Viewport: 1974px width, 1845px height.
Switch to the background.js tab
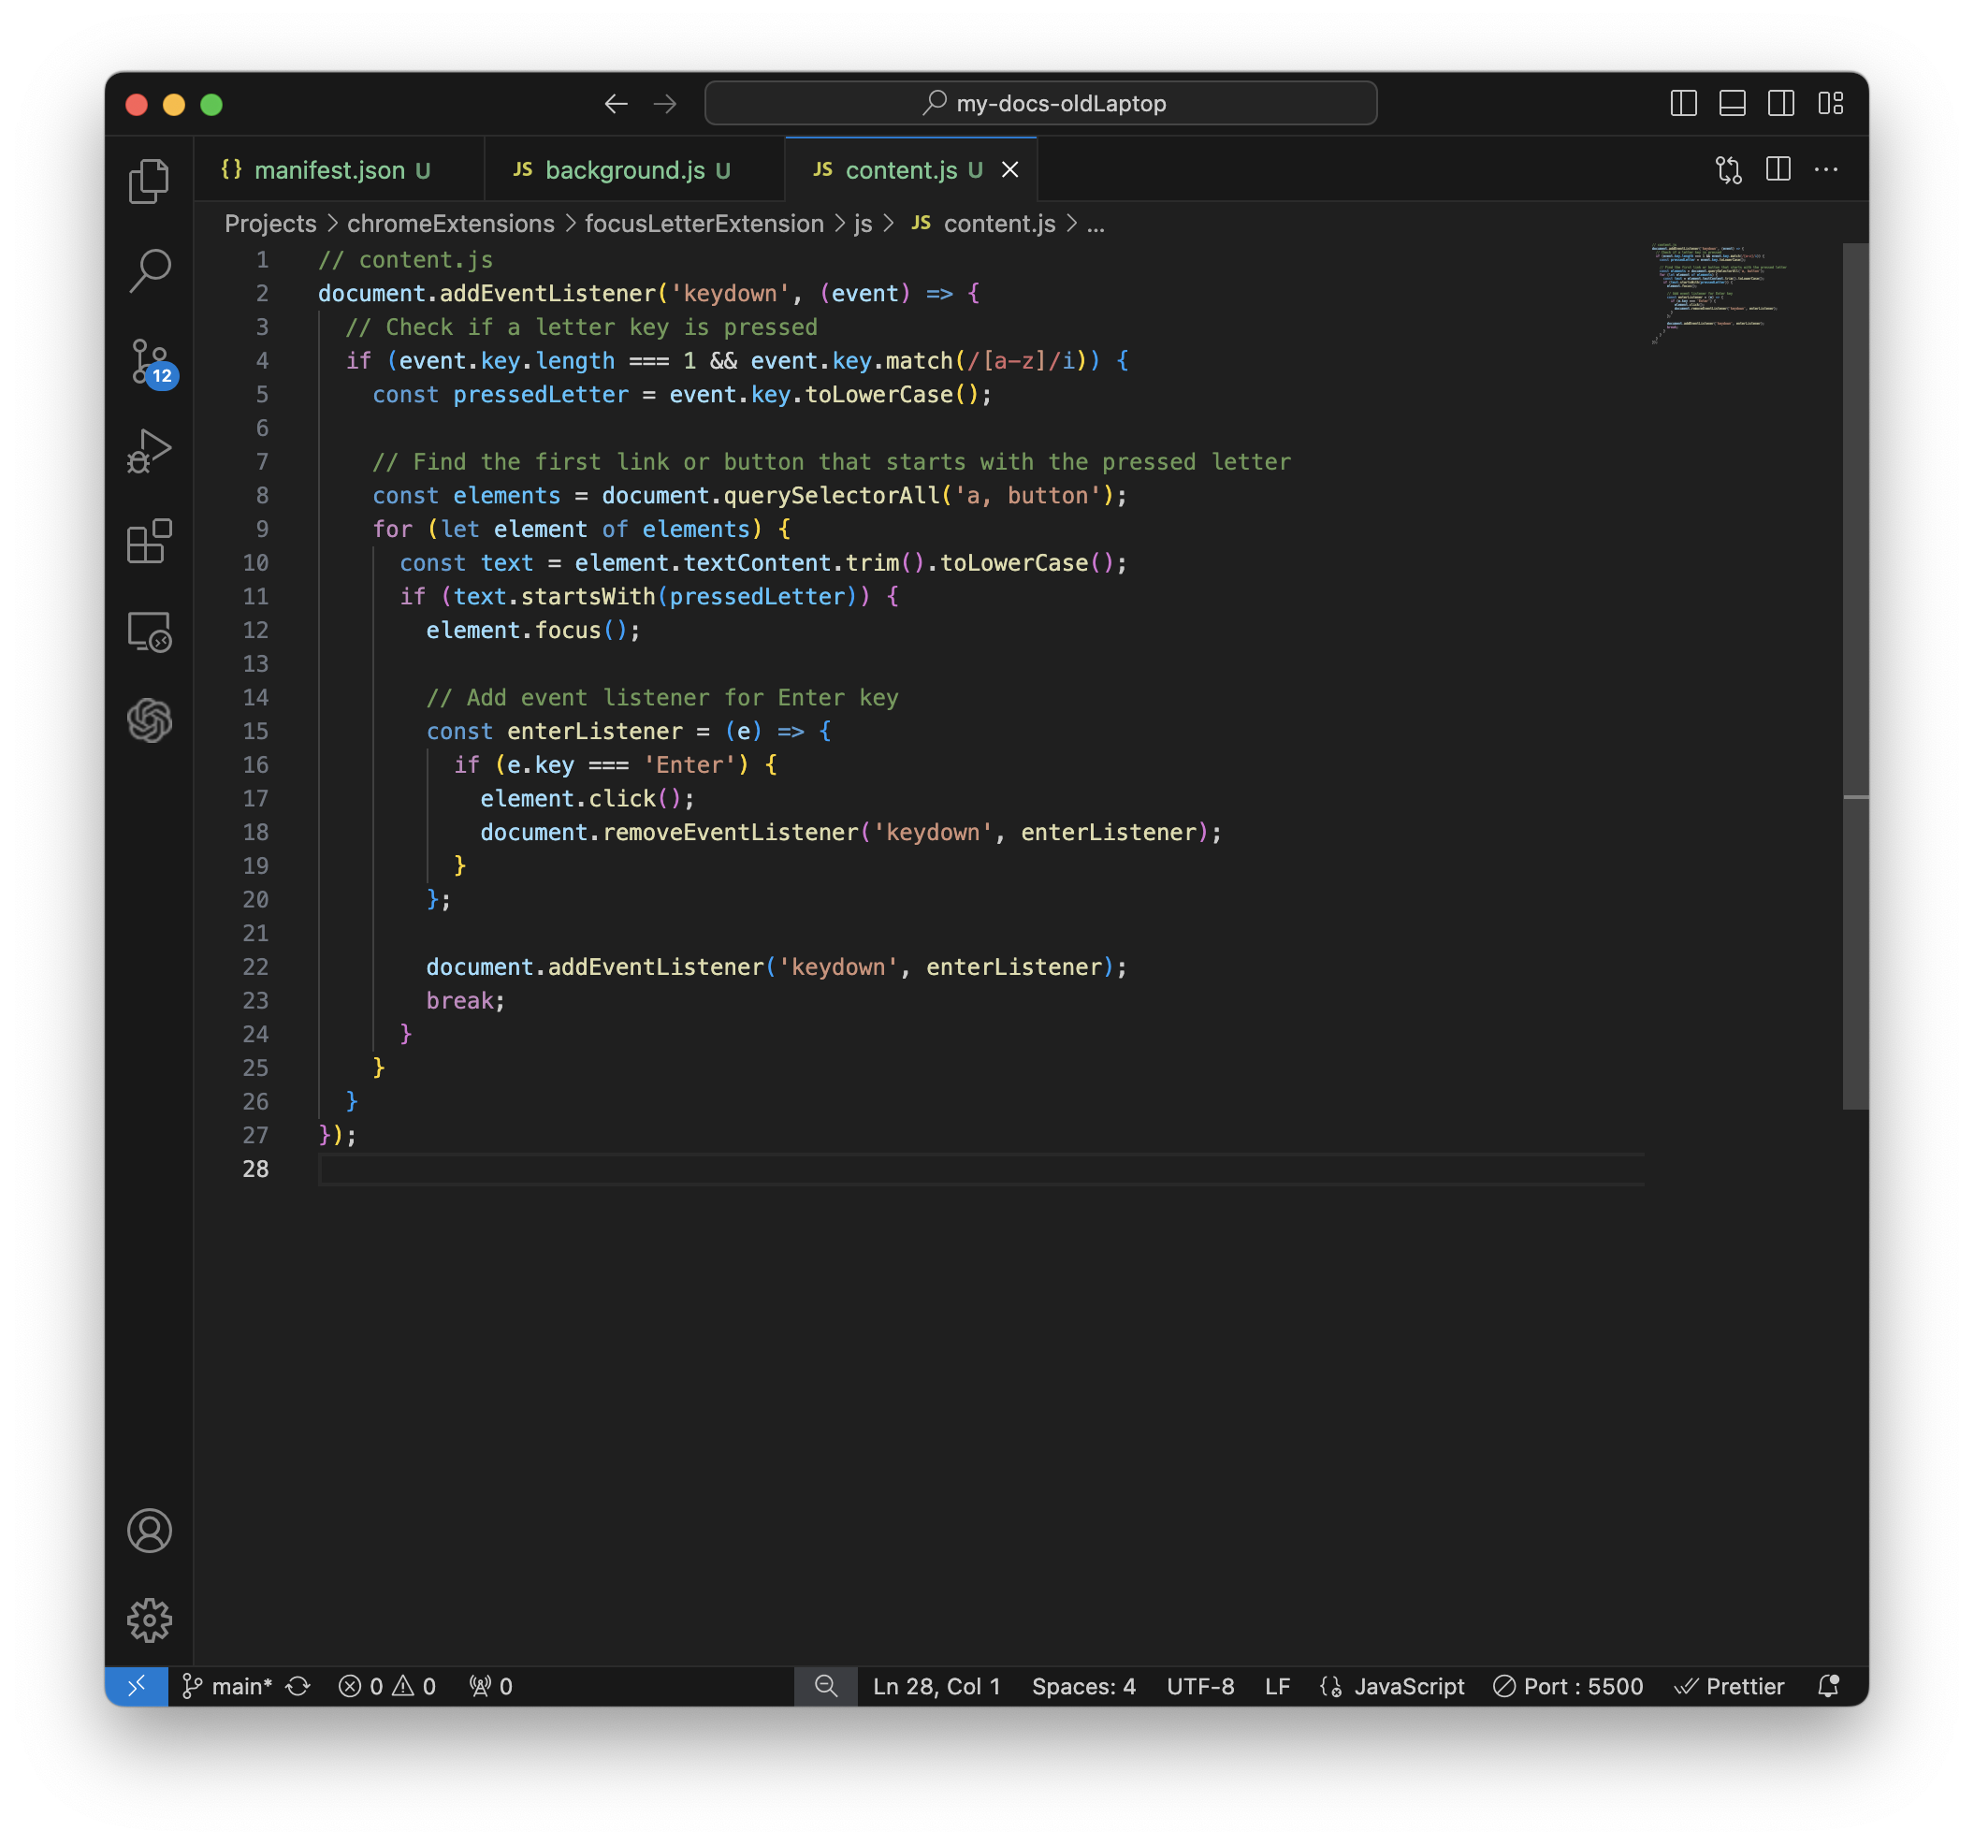coord(633,169)
